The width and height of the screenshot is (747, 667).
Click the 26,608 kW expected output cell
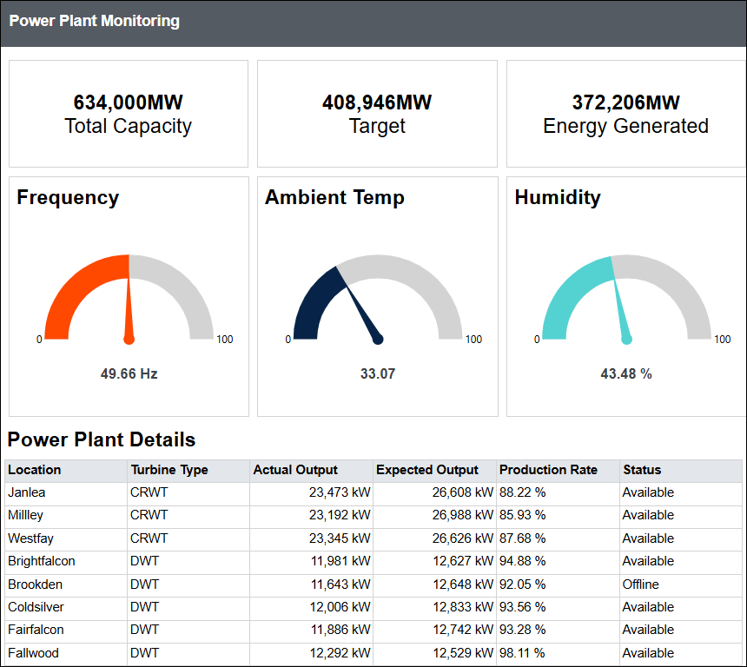point(434,492)
